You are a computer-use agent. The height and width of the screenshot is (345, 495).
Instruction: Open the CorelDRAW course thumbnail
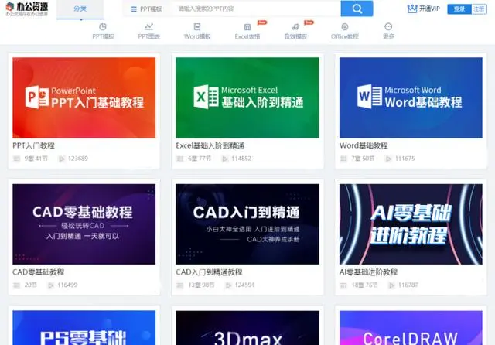pyautogui.click(x=411, y=328)
